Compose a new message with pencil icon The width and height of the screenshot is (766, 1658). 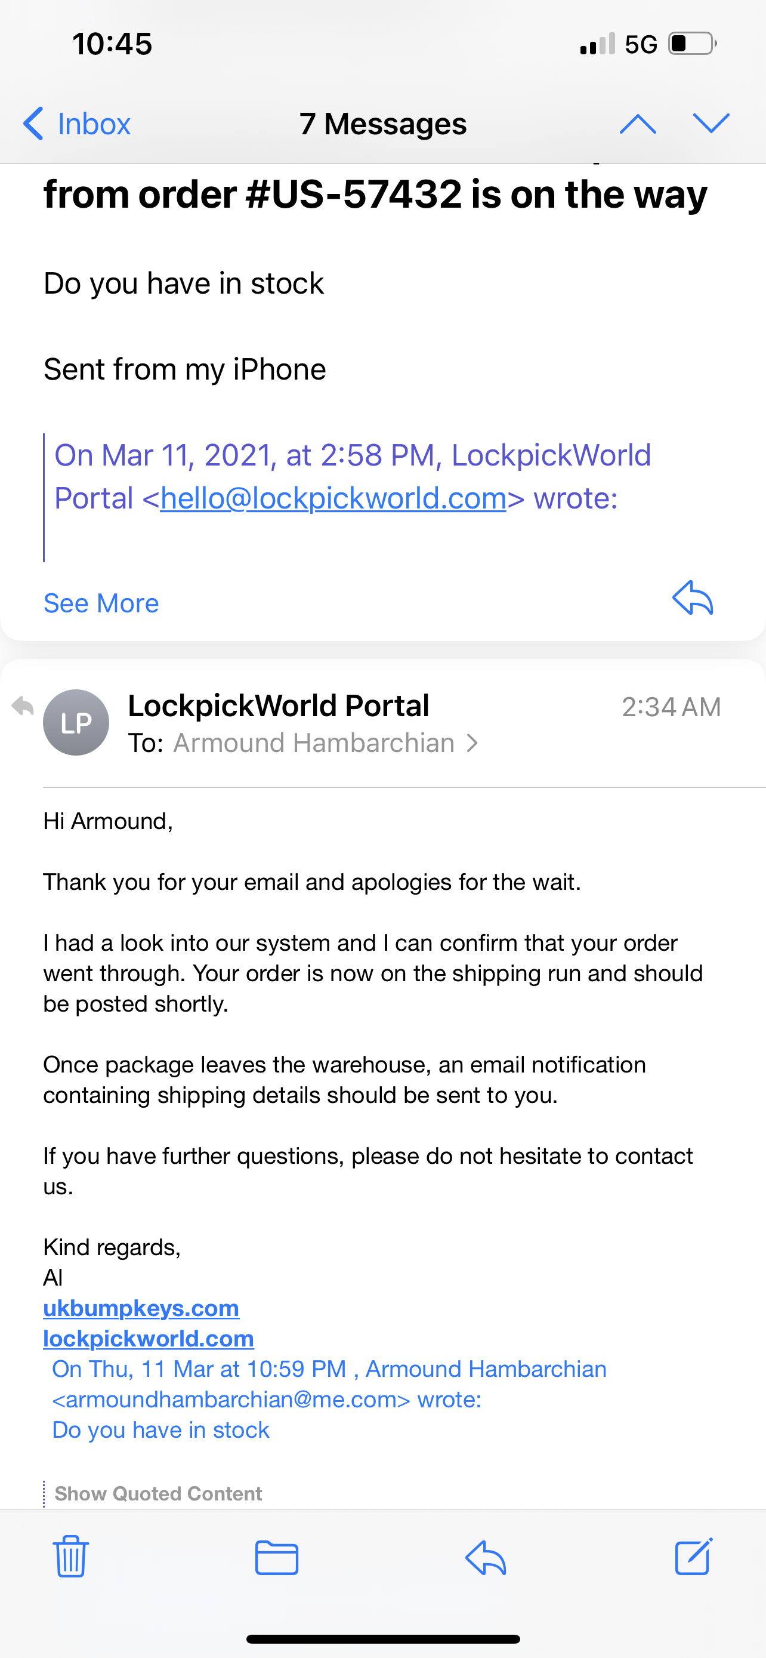[693, 1557]
